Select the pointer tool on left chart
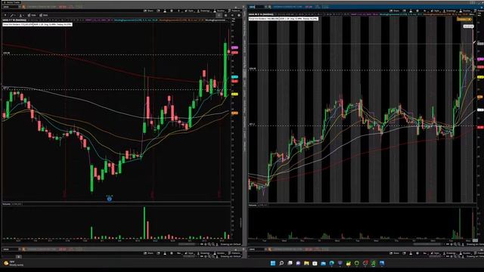This screenshot has height=272, width=484. tap(5, 15)
